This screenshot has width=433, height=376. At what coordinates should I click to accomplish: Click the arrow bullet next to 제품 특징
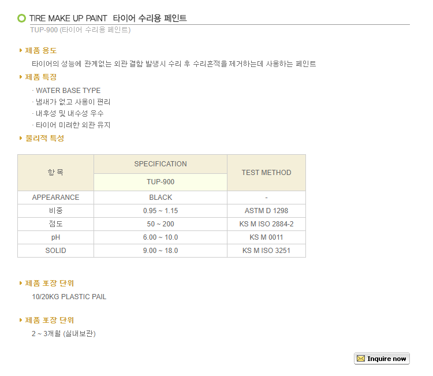(x=21, y=77)
